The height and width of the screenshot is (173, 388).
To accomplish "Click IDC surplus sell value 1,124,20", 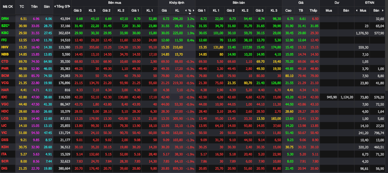I will pyautogui.click(x=347, y=97).
